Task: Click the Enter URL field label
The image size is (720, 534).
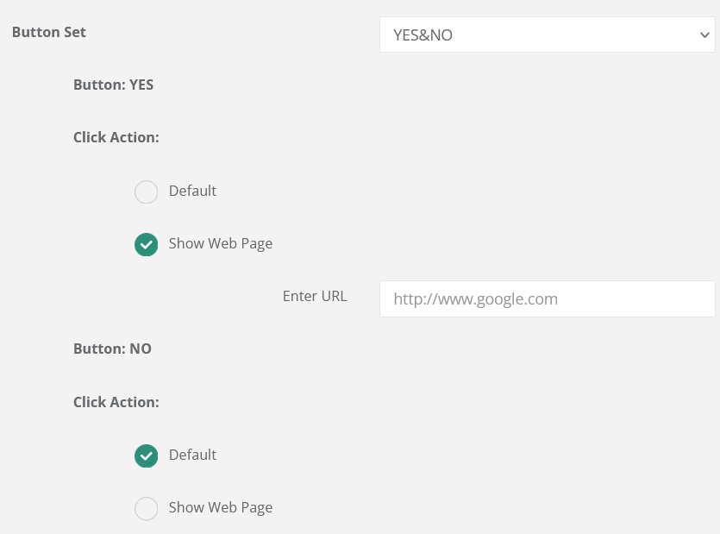Action: click(315, 296)
